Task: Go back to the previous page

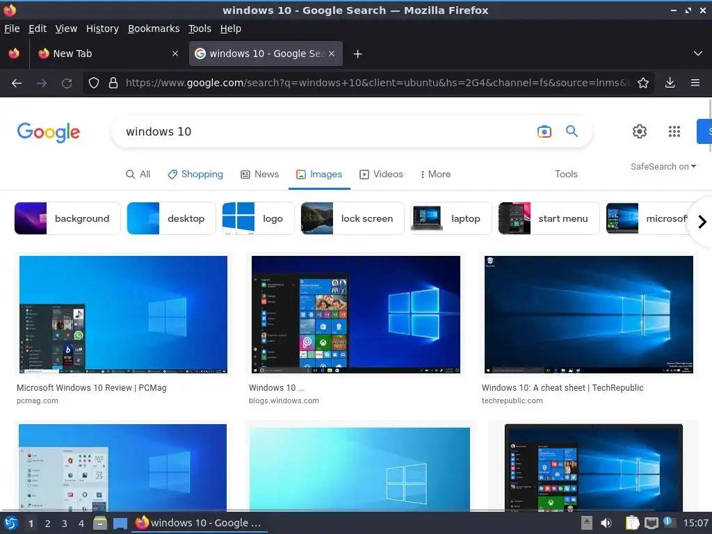Action: [x=17, y=83]
